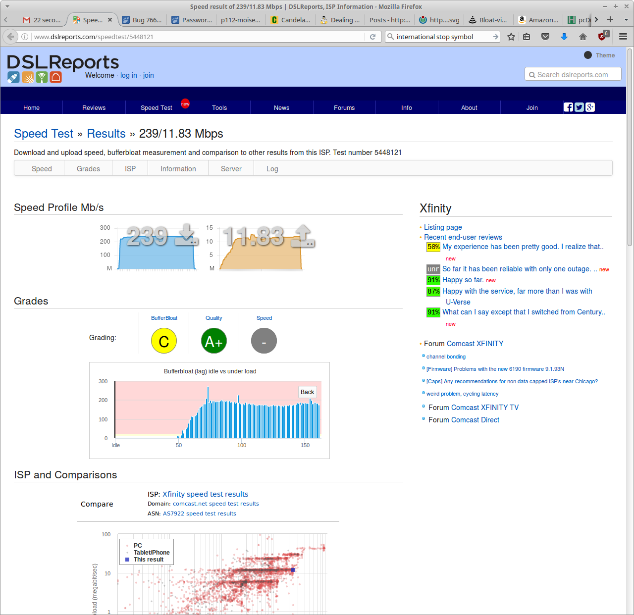Viewport: 634px width, 615px height.
Task: Bookmark this page with the star icon
Action: [511, 37]
